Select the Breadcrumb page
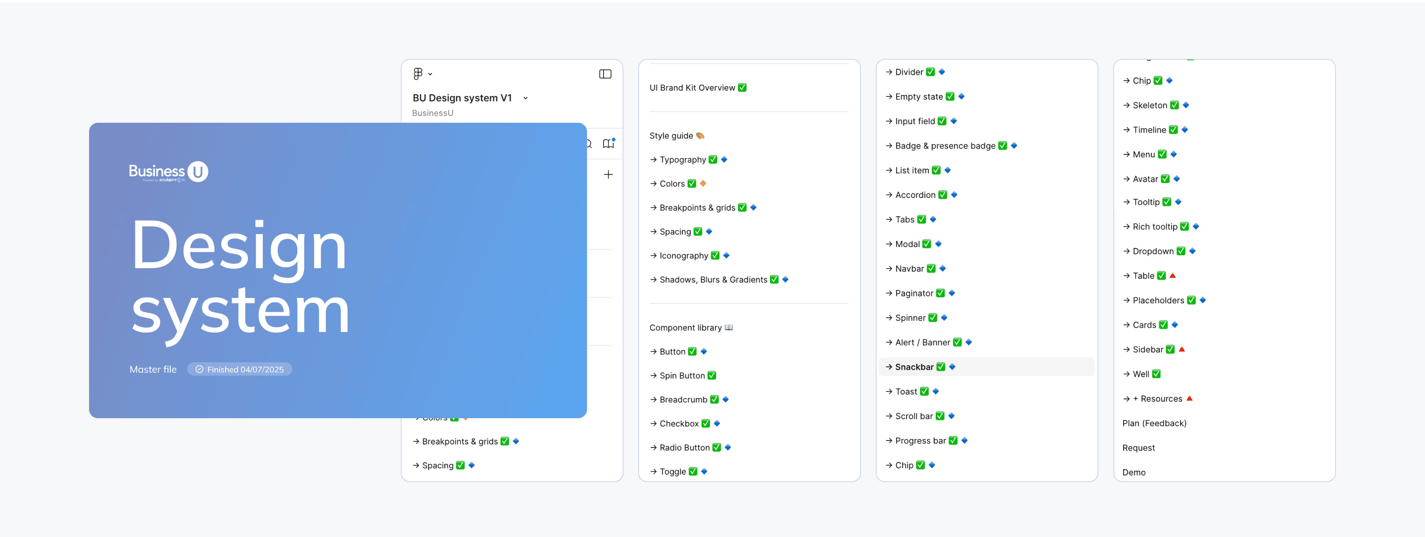Screen dimensions: 1425x537 click(689, 399)
